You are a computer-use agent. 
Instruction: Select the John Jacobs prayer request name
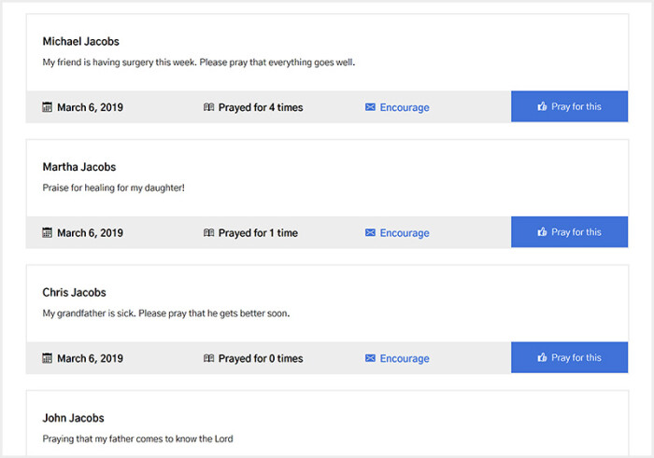(x=73, y=418)
